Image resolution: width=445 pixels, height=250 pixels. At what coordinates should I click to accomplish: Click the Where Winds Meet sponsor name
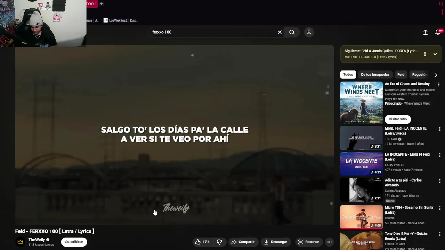point(416,103)
